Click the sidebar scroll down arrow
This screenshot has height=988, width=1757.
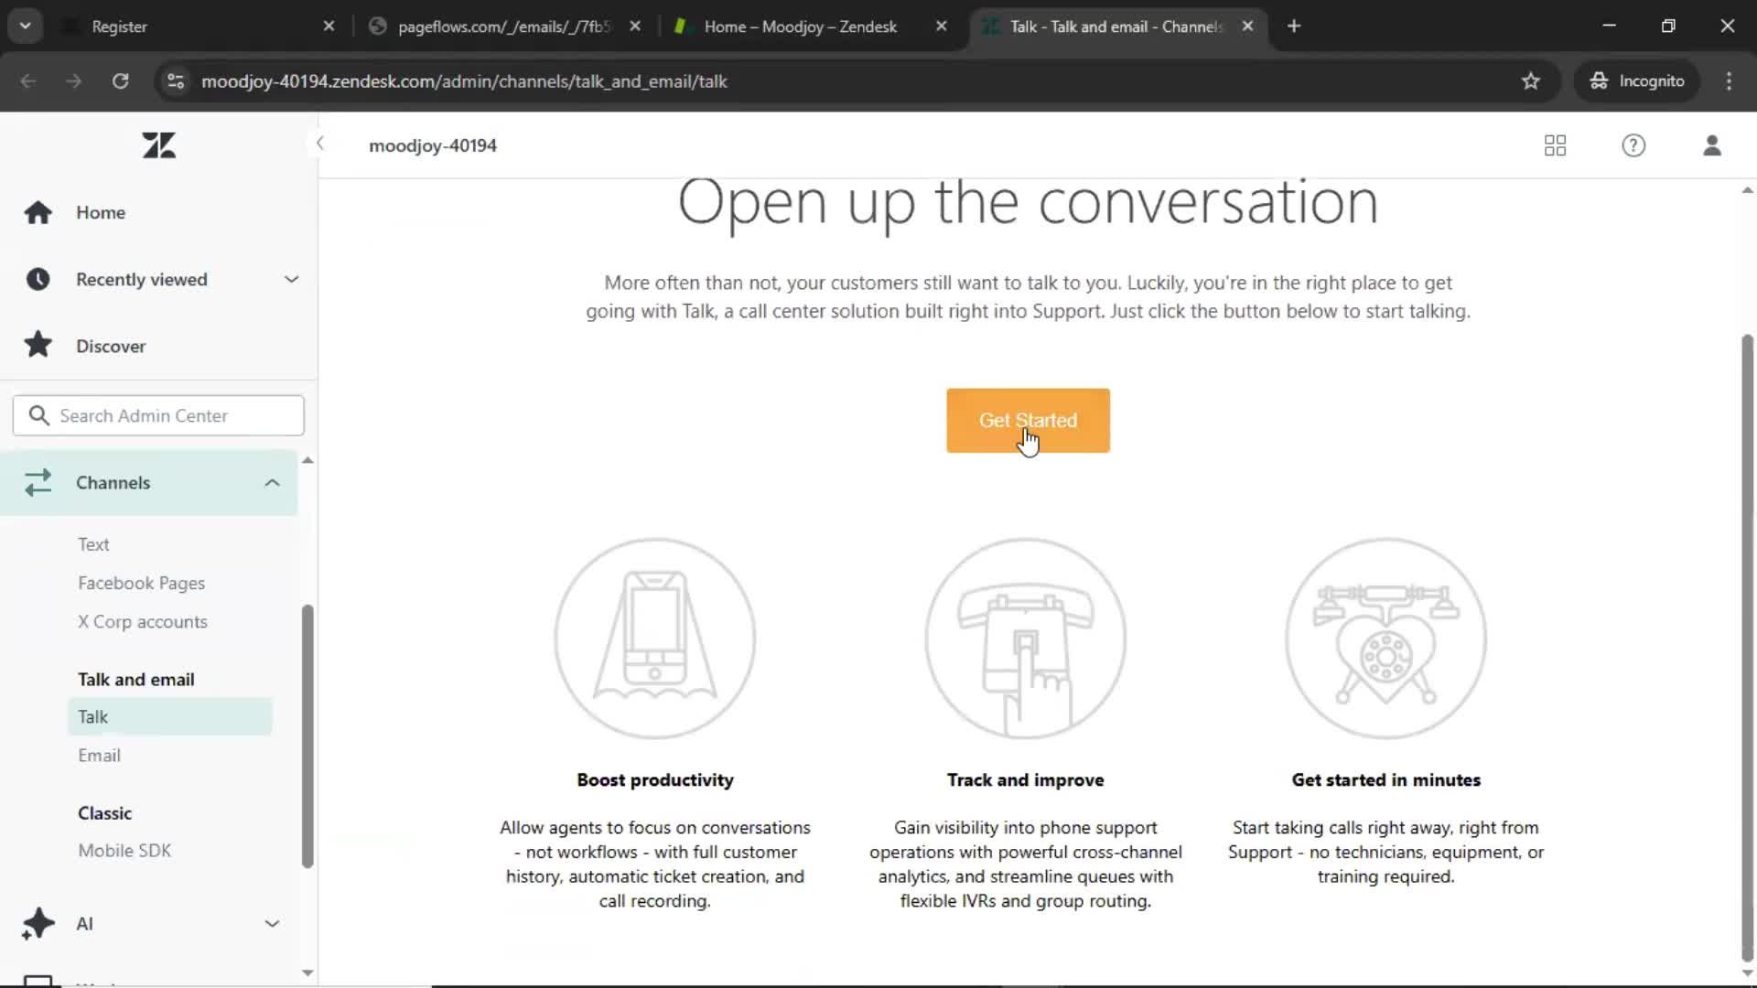tap(307, 972)
